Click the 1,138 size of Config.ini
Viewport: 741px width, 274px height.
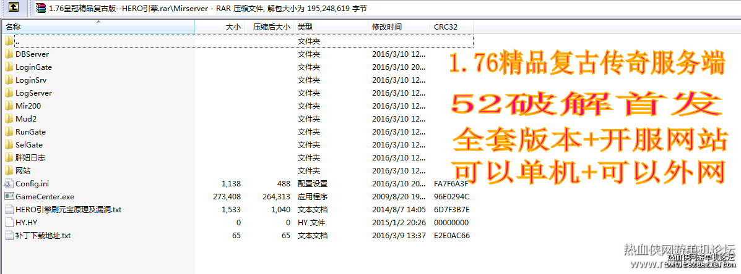click(x=231, y=184)
